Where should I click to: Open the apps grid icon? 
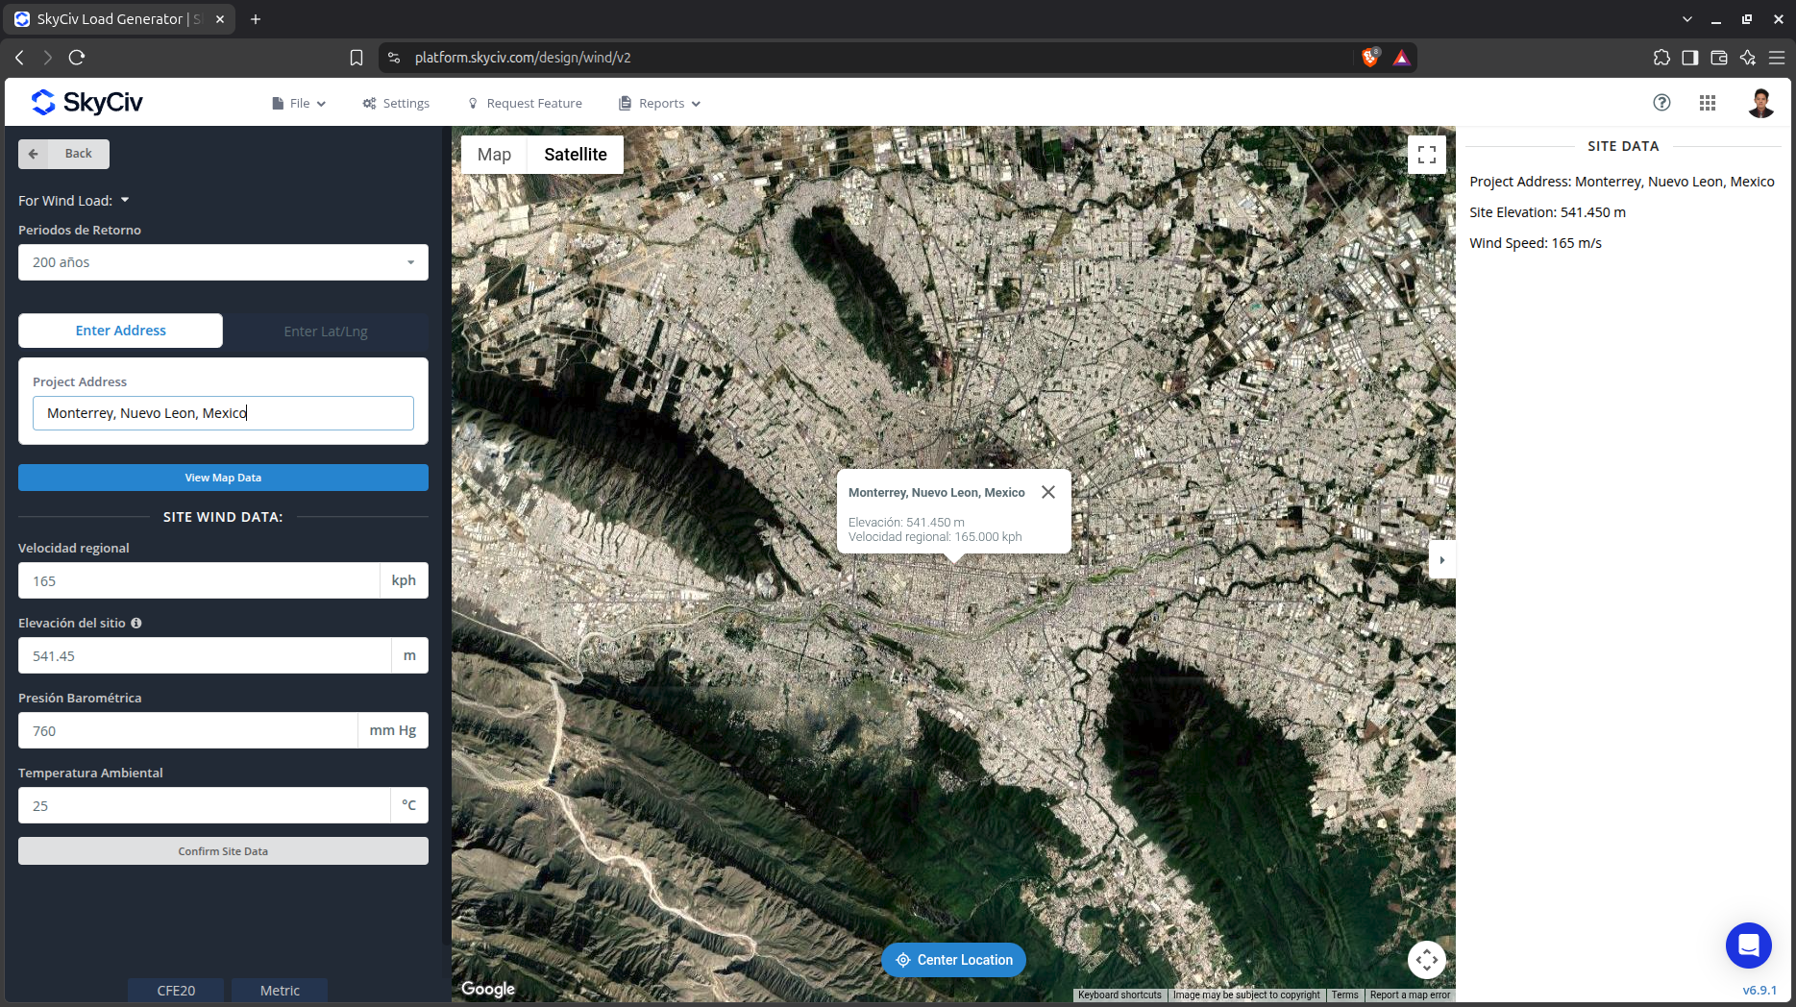(x=1708, y=103)
